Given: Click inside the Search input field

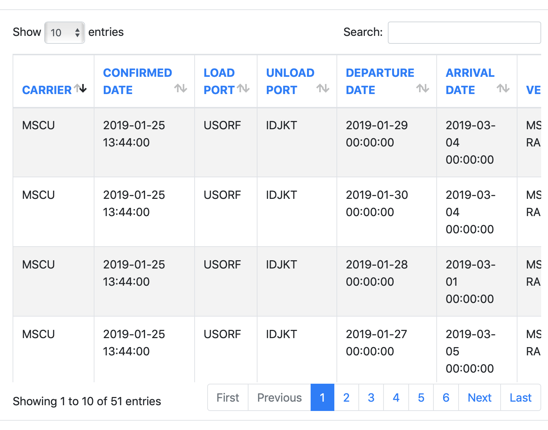Looking at the screenshot, I should tap(464, 33).
